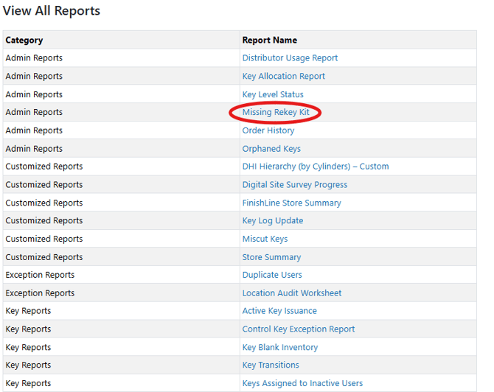This screenshot has width=494, height=392.
Task: Open Keys Assigned to Inactive Users
Action: [302, 383]
